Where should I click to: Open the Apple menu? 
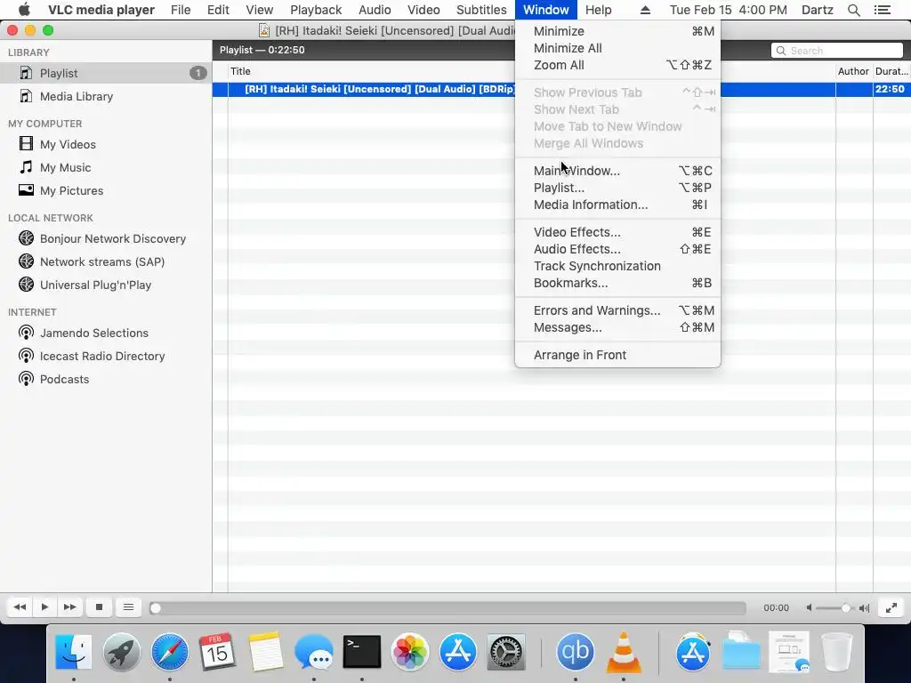click(x=24, y=10)
